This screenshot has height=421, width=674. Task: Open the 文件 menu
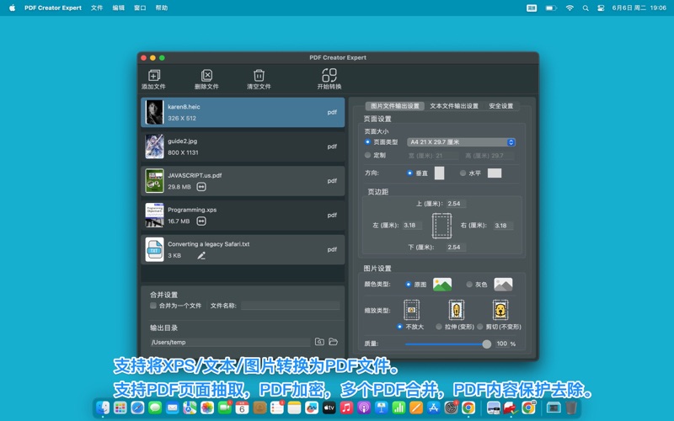[97, 8]
